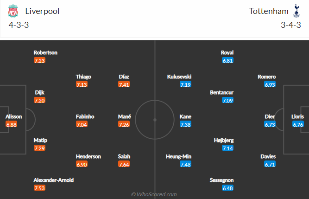
Task: Choose player name Fabinho
Action: pyautogui.click(x=85, y=116)
